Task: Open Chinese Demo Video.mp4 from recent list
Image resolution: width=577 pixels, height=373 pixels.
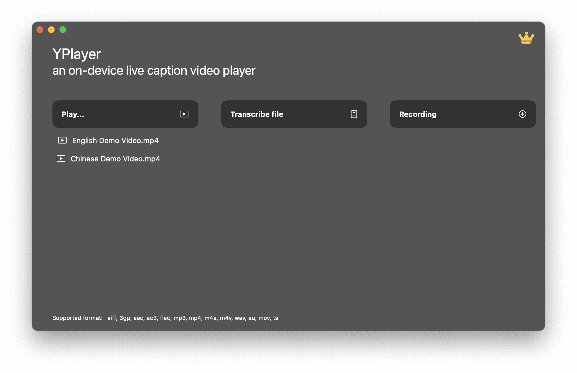Action: point(115,159)
